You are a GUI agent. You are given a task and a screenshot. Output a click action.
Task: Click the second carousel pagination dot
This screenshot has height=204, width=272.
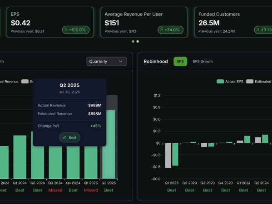[x=138, y=41]
